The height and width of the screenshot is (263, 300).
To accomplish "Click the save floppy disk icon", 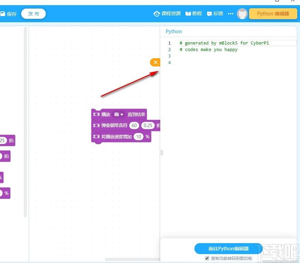I will 2,14.
